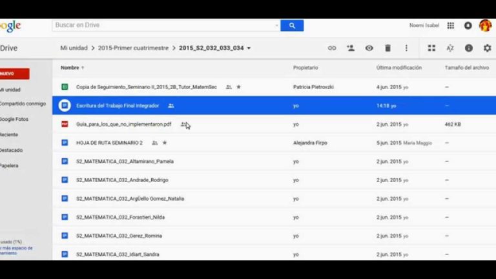Click document icon of Gerez_Romina file

65,236
